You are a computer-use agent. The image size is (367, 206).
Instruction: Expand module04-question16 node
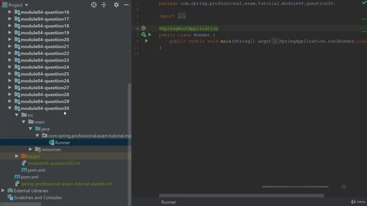point(10,12)
